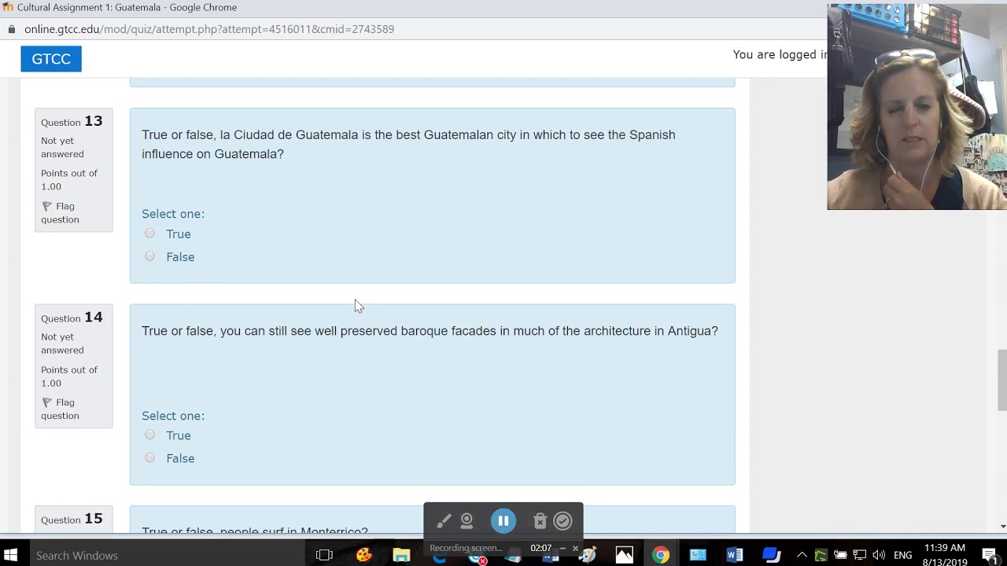Open File Explorer from taskbar
The height and width of the screenshot is (566, 1007).
(x=401, y=555)
